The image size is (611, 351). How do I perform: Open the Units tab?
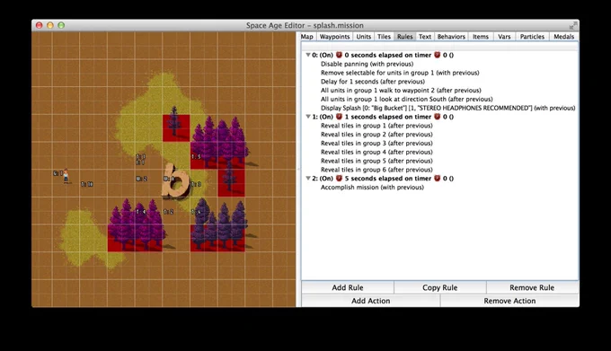coord(364,37)
